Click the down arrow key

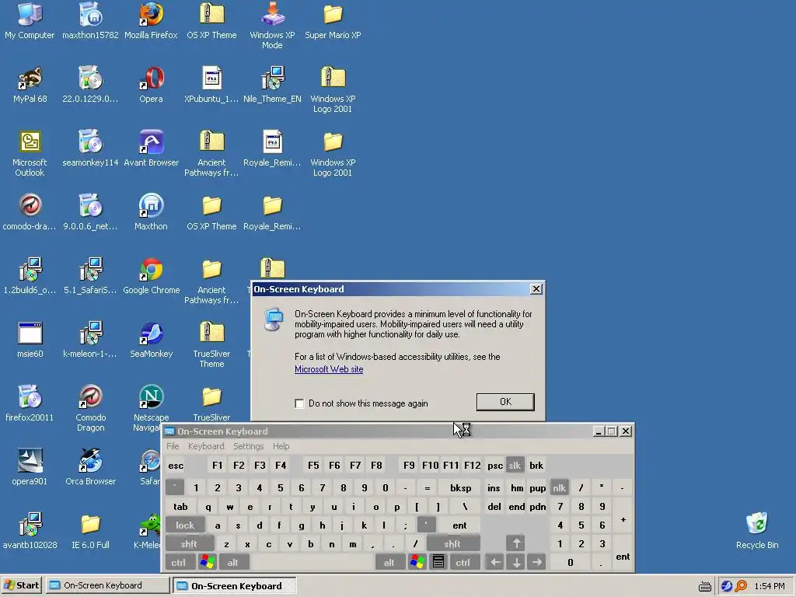[x=516, y=563]
